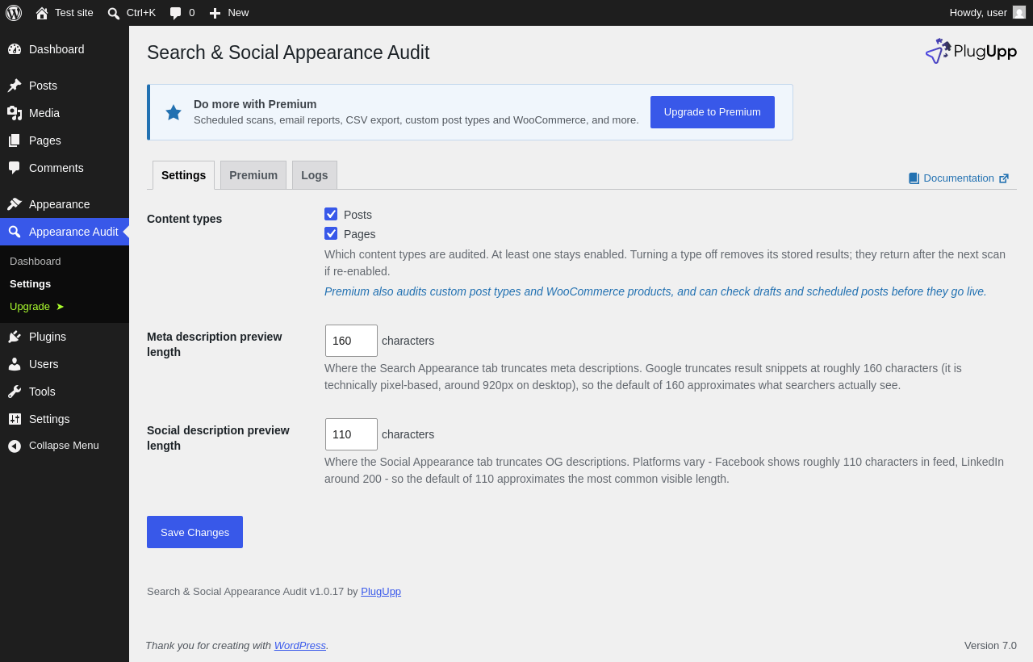Viewport: 1033px width, 662px height.
Task: Focus the social description length field
Action: coord(351,434)
